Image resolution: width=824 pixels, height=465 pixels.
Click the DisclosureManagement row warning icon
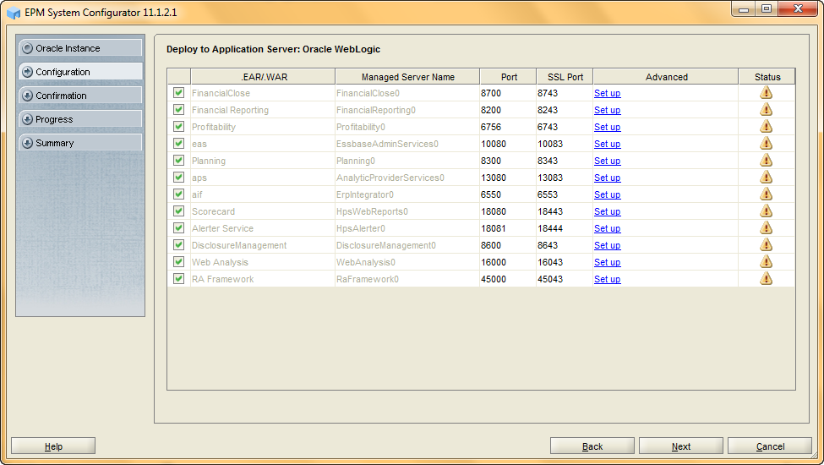point(767,245)
